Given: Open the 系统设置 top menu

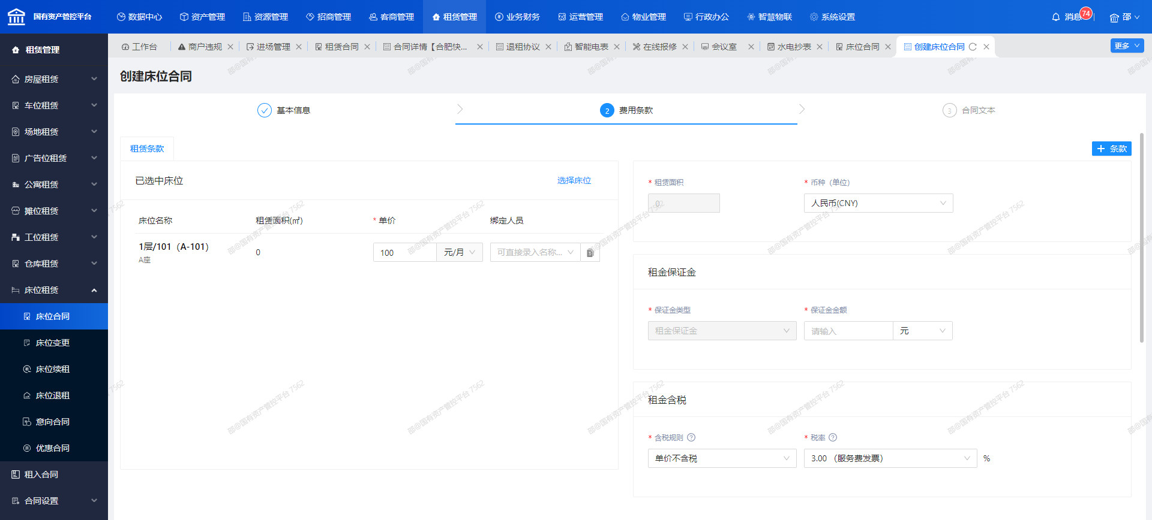Looking at the screenshot, I should tap(832, 17).
